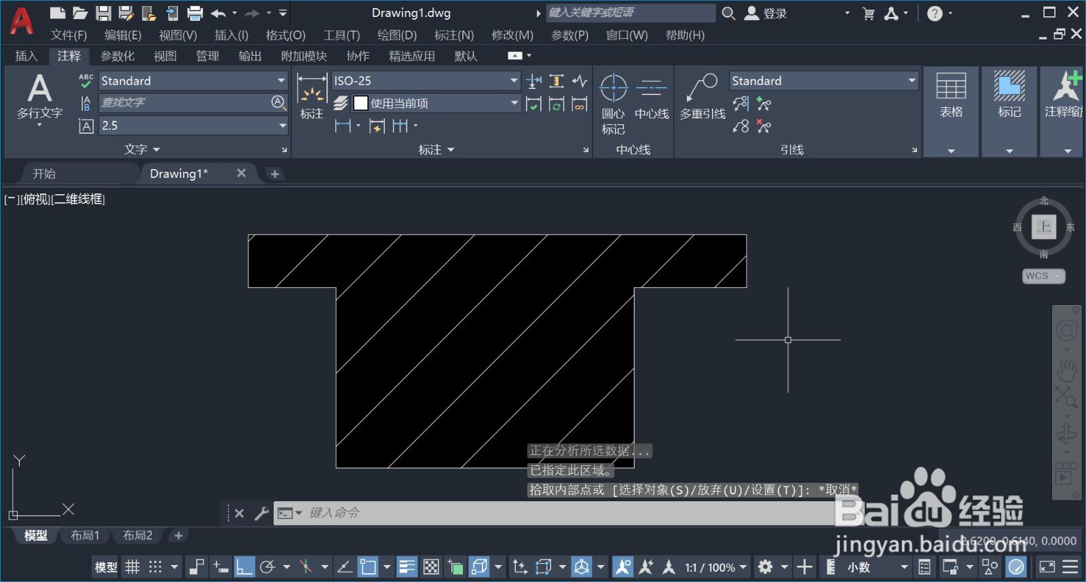Click the Quick dimension icon with lightning bolt
The height and width of the screenshot is (582, 1086).
pos(377,126)
